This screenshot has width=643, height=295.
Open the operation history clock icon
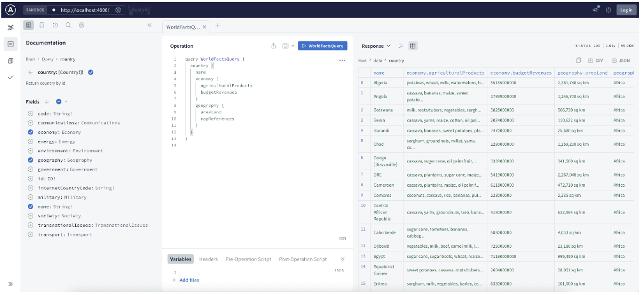tap(55, 25)
